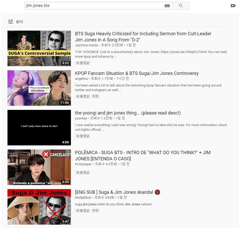Click the create video camera icon
The height and width of the screenshot is (228, 239).
point(233,6)
